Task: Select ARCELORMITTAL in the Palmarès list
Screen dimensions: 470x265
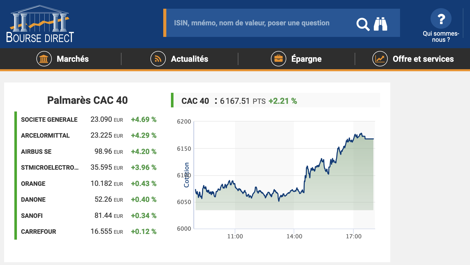Action: 45,136
